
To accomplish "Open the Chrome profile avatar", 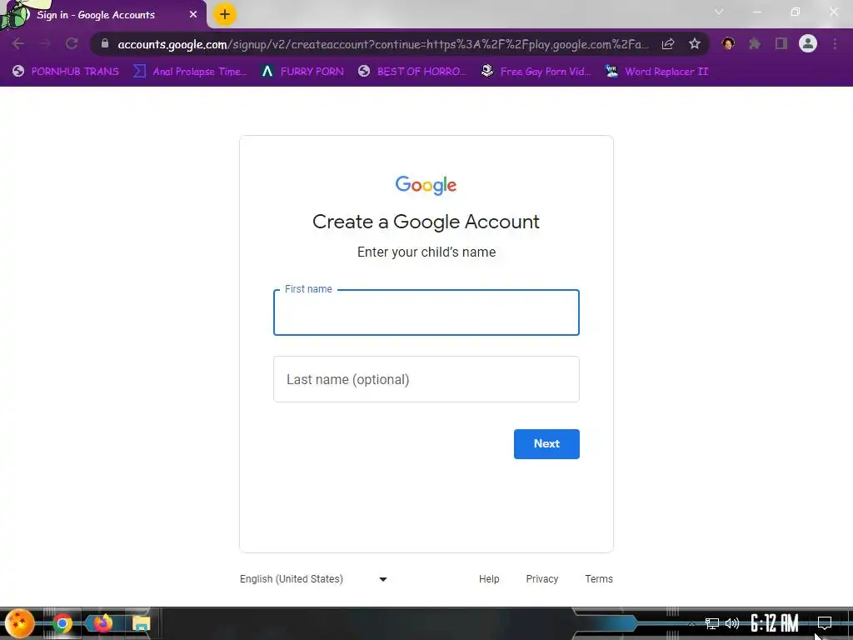I will [808, 43].
